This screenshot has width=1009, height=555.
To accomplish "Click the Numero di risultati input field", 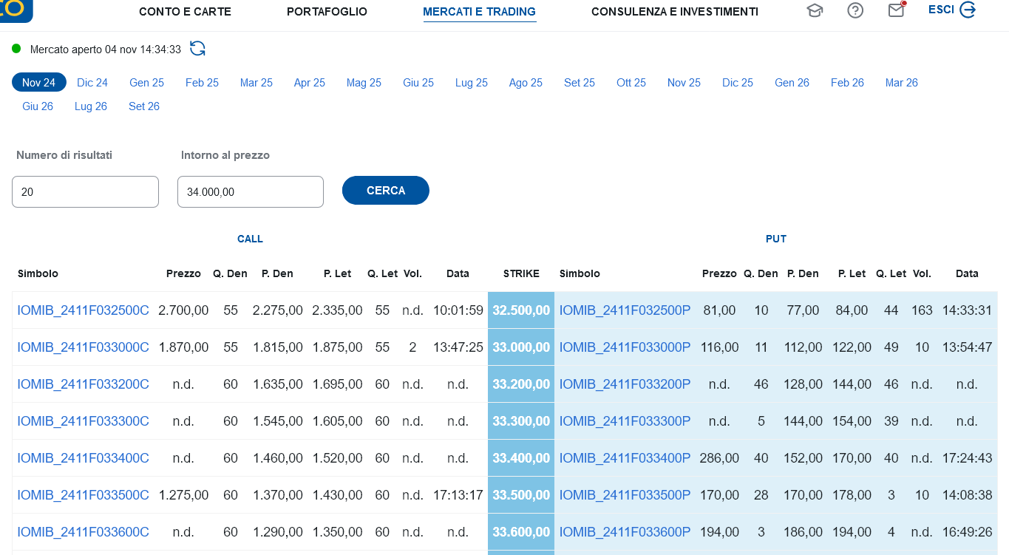I will tap(85, 191).
